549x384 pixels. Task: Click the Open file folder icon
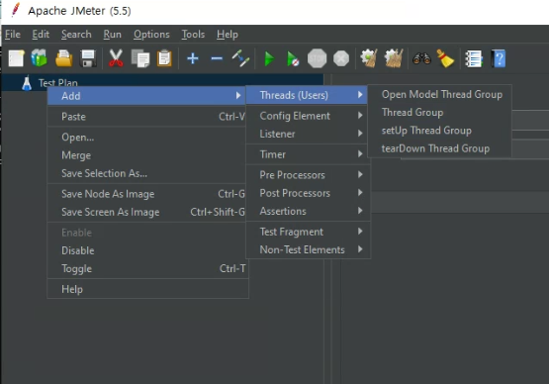tap(63, 58)
